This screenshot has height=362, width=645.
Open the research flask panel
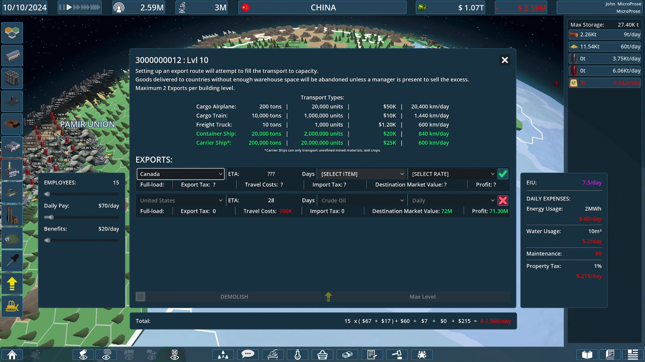[x=297, y=354]
